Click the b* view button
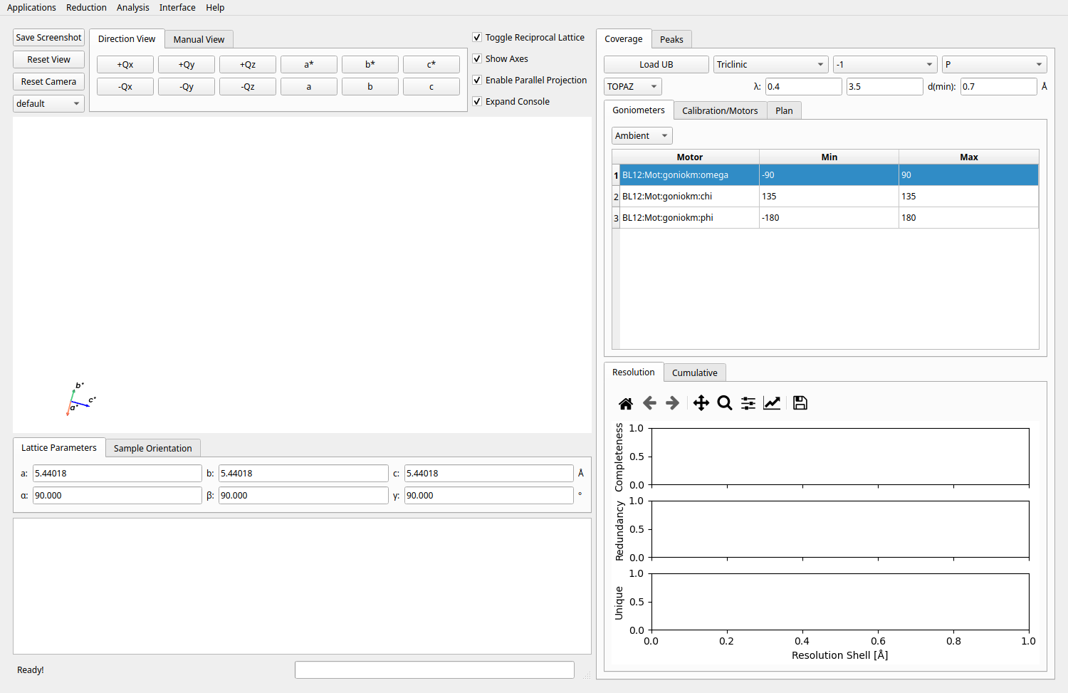The height and width of the screenshot is (693, 1068). click(370, 65)
